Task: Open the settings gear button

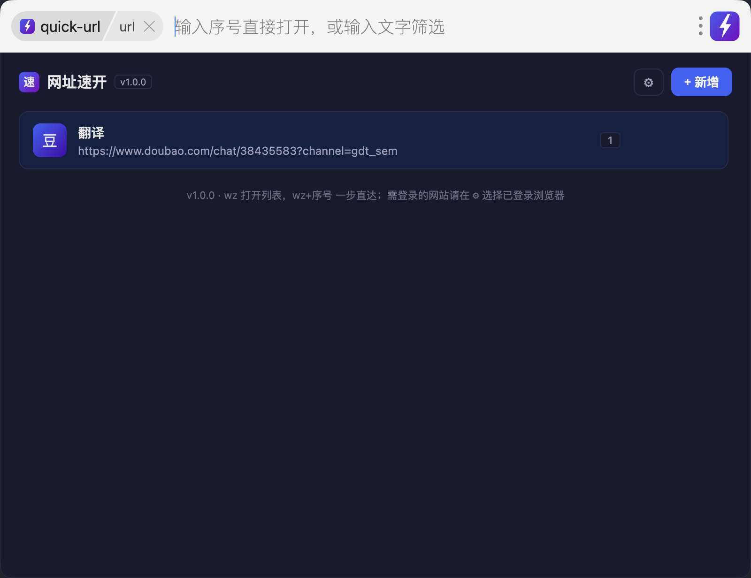Action: tap(648, 82)
